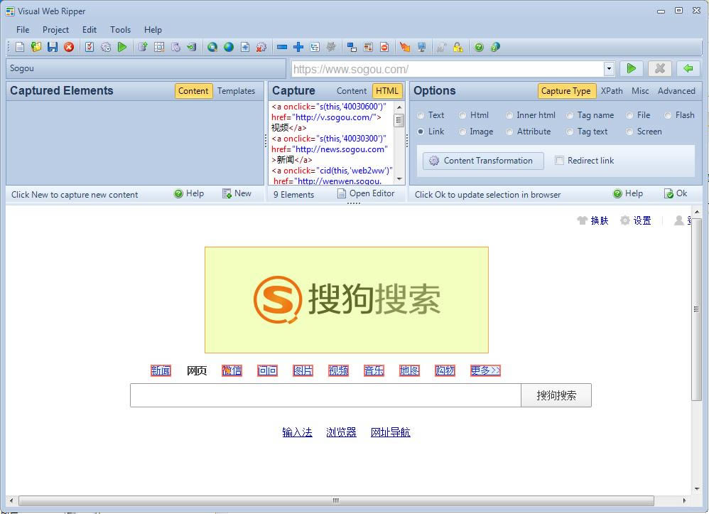This screenshot has width=709, height=514.
Task: Click the magnifier globe browse icon
Action: [x=212, y=47]
